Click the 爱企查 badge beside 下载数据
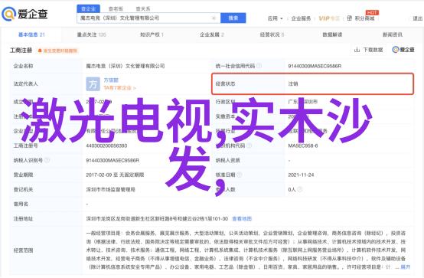Image resolution: width=424 pixels, height=278 pixels. click(x=403, y=50)
